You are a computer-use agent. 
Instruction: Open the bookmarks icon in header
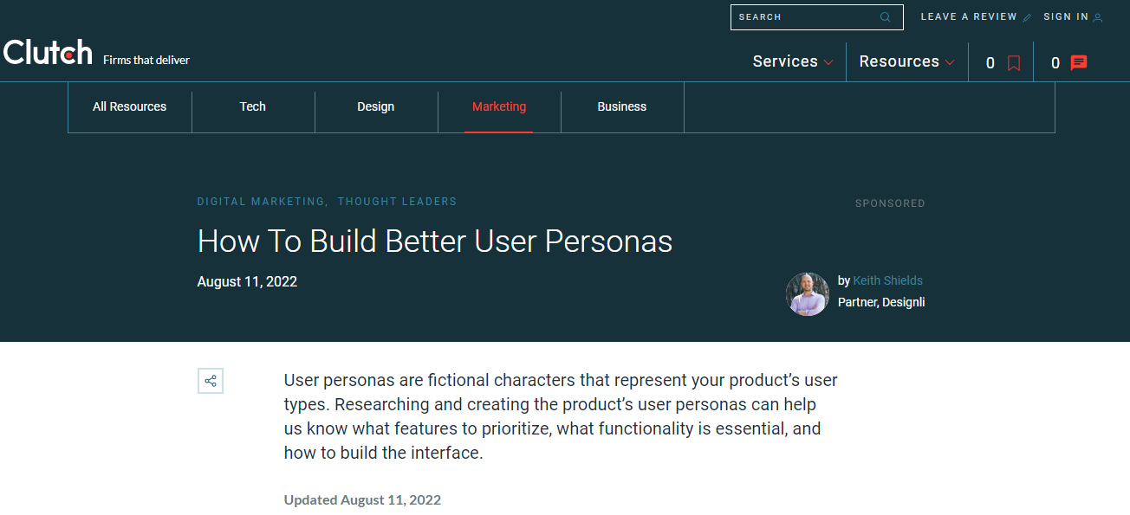click(x=1014, y=62)
